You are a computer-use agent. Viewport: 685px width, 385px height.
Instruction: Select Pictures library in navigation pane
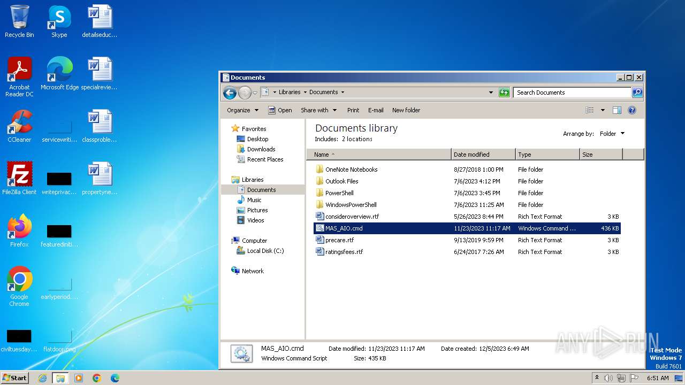coord(257,210)
